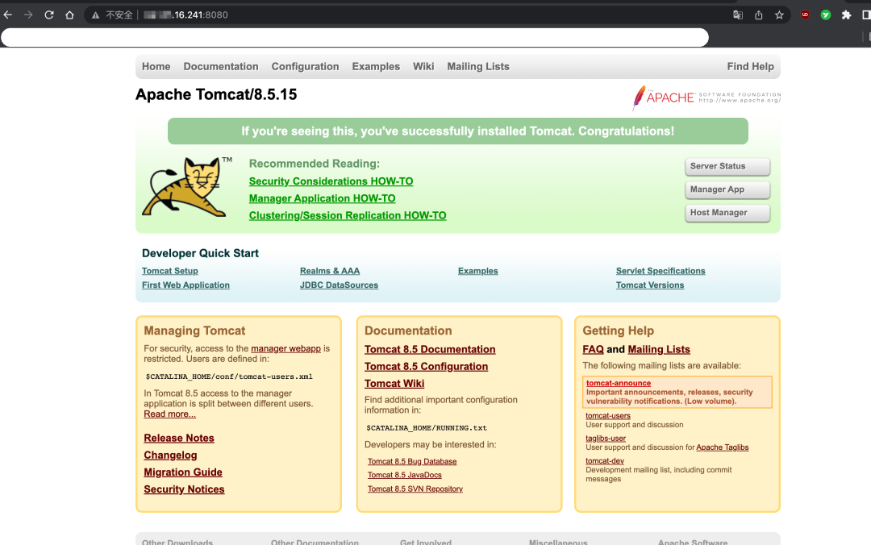Click the white bookmarks bar field

point(355,37)
